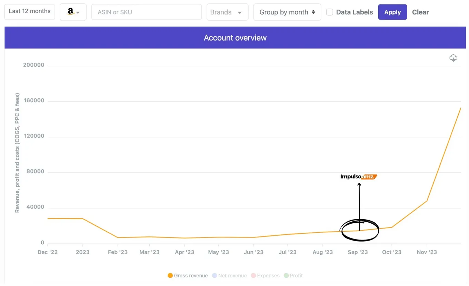
Task: Click the Mar '23 axis label
Action: tap(149, 252)
